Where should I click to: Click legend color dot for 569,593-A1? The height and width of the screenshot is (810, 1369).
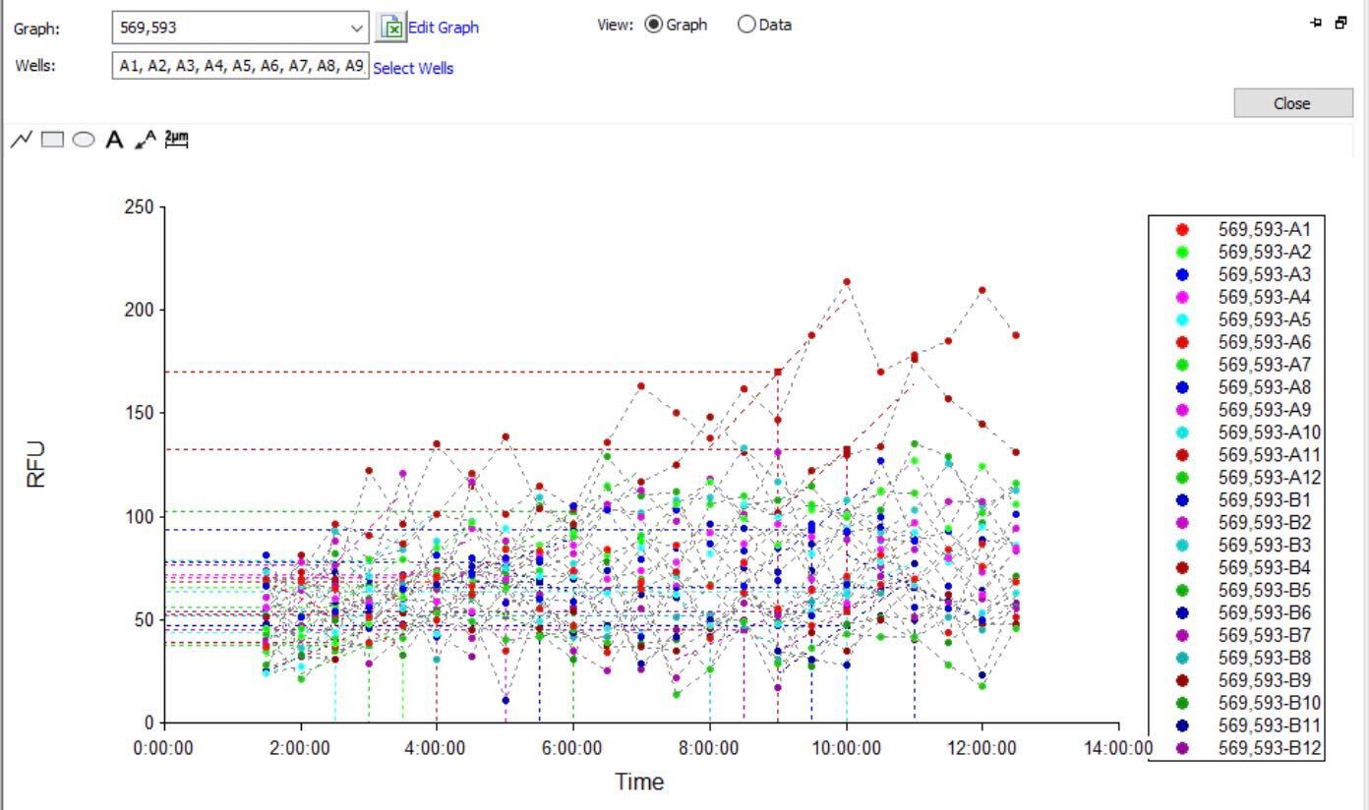1182,229
